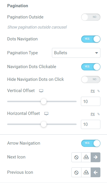107x183 pixels.
Task: Select the arrow-right Next Icon from library
Action: (x=96, y=157)
